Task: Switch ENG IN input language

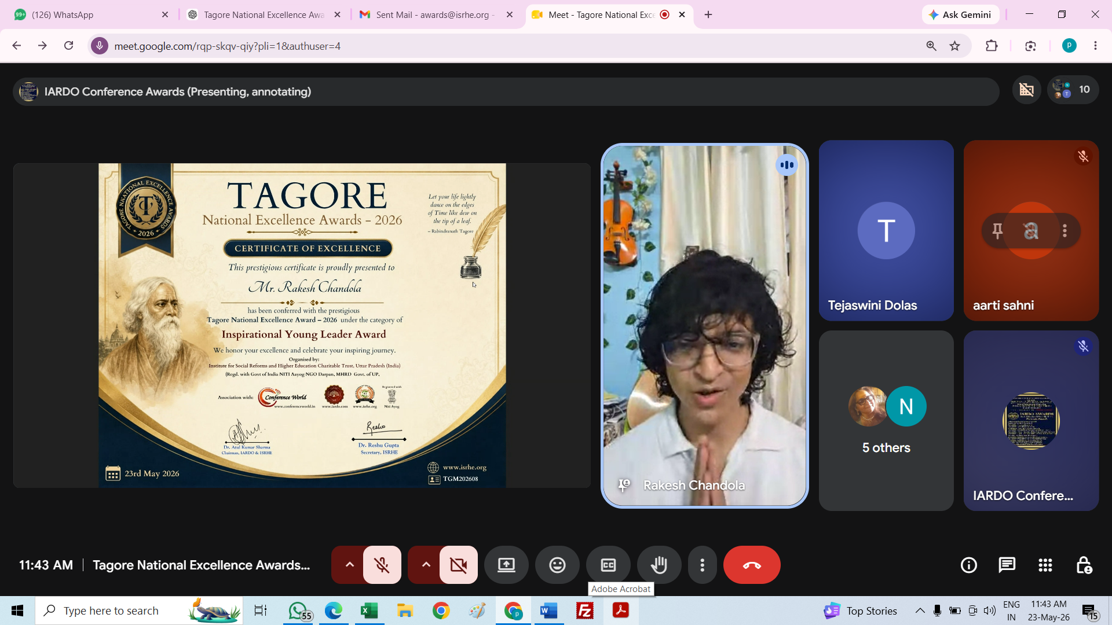Action: (x=1011, y=611)
